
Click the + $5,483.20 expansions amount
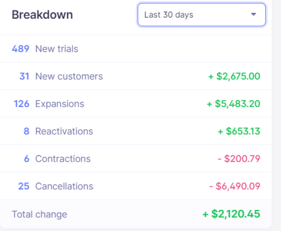233,104
